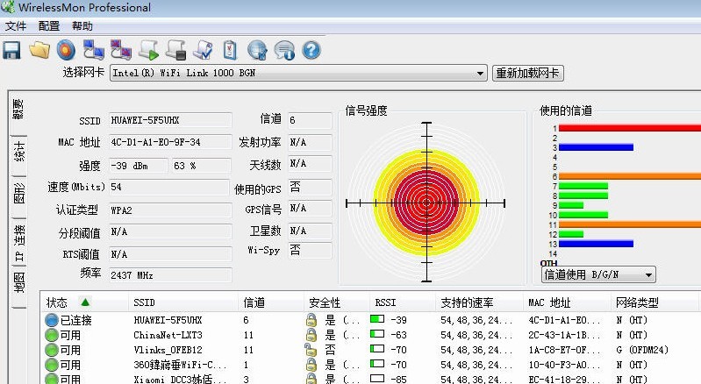
Task: Click the clipboard toolbar icon
Action: pos(230,50)
